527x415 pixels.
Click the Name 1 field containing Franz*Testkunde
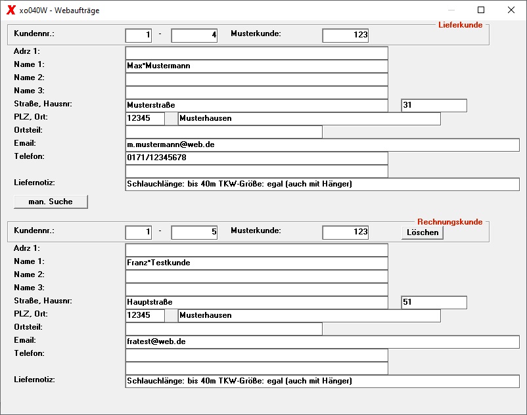pyautogui.click(x=257, y=263)
